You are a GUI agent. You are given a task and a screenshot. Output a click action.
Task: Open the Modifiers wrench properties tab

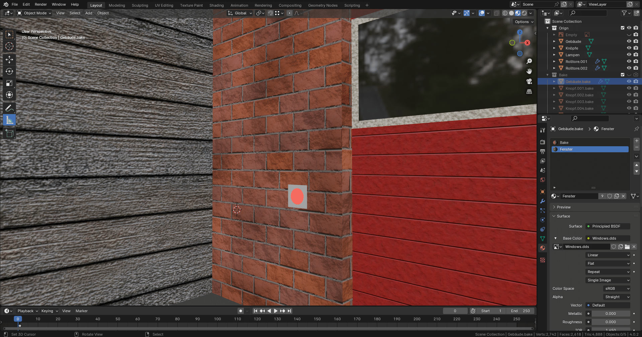(543, 201)
